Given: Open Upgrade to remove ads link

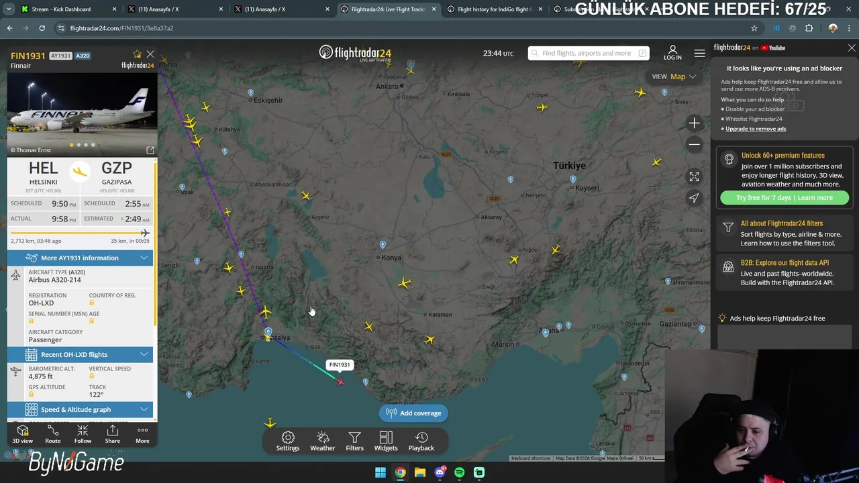Looking at the screenshot, I should pos(756,129).
